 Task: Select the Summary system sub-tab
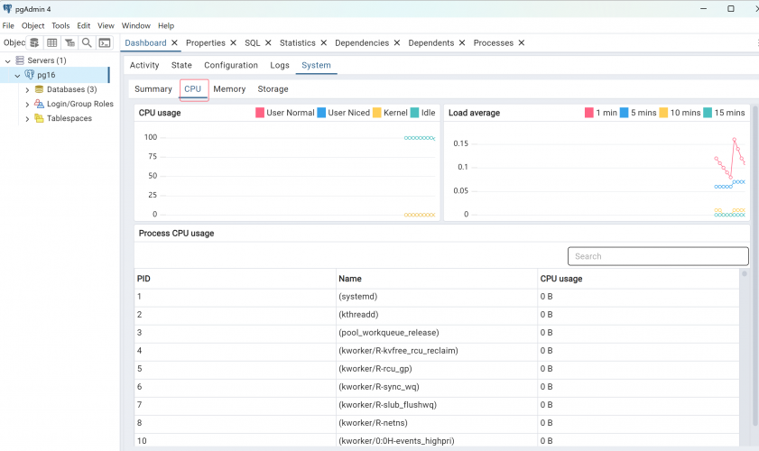point(153,89)
